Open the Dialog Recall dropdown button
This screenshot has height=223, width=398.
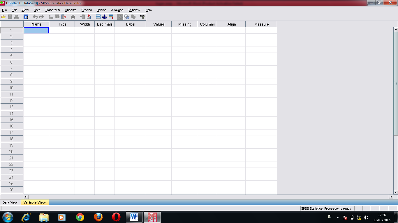[26, 17]
